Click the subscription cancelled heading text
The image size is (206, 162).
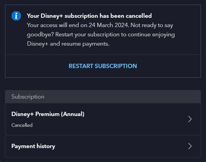click(x=89, y=16)
